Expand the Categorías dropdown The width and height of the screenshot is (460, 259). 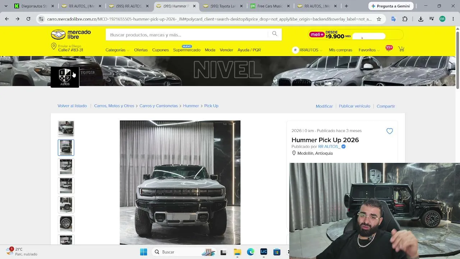pos(117,50)
